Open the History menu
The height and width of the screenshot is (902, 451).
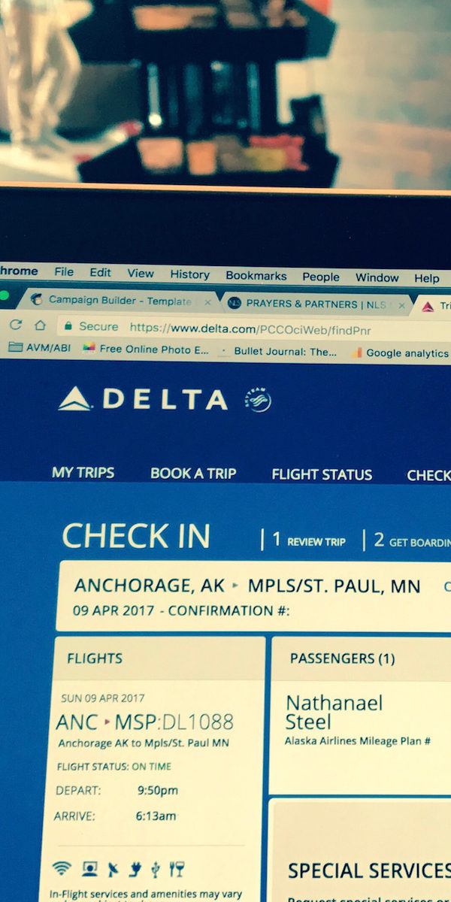pos(189,275)
